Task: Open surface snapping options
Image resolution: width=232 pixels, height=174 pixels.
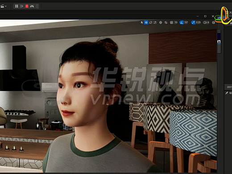Action: 166,22
